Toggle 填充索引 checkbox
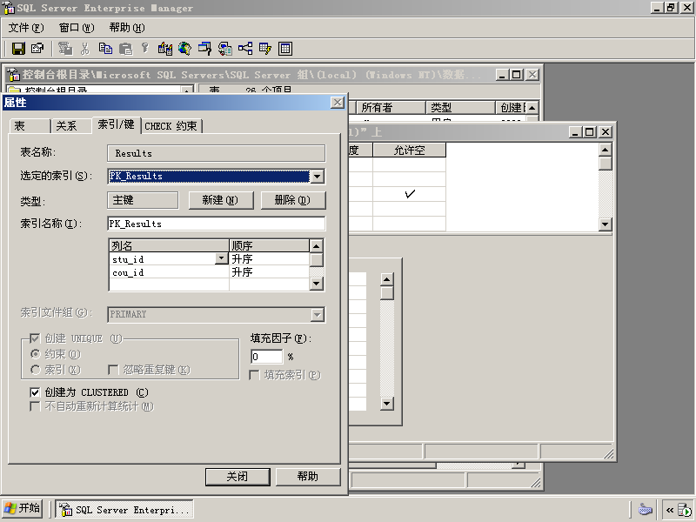 tap(254, 375)
